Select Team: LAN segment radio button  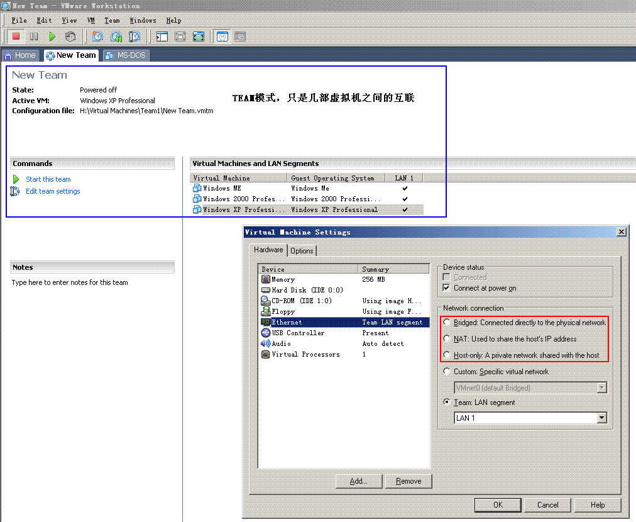tap(447, 402)
